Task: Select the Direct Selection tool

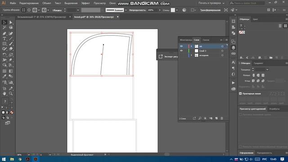Action: pyautogui.click(x=11, y=22)
